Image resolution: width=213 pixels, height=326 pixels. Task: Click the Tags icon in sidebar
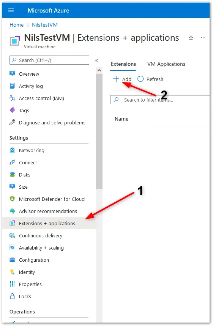pos(13,110)
